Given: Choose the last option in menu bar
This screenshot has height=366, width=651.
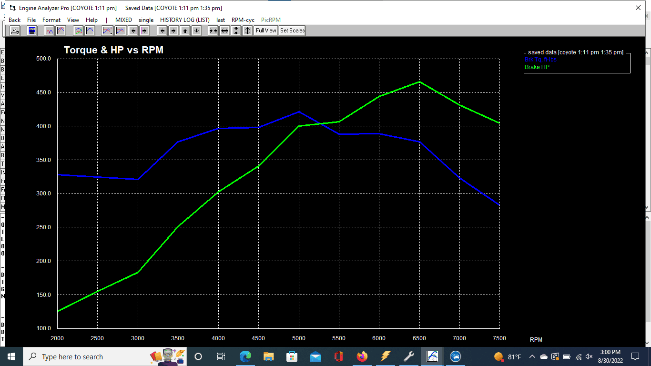Looking at the screenshot, I should coord(221,20).
